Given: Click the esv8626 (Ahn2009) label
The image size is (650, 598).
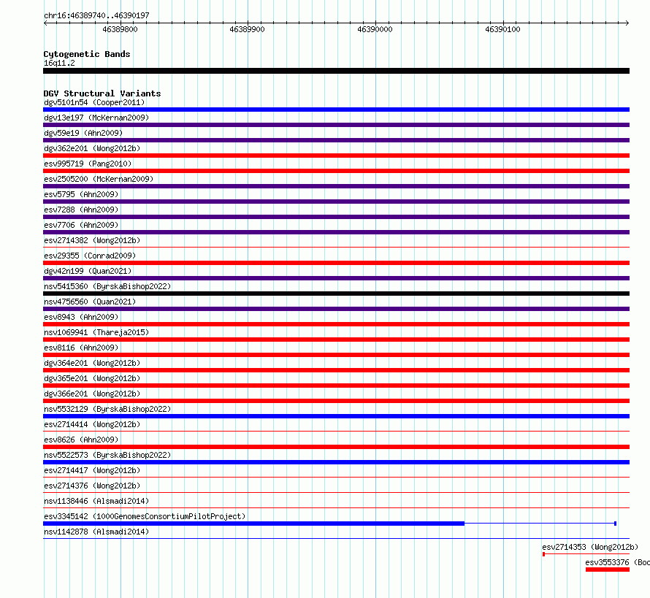Looking at the screenshot, I should (x=81, y=440).
